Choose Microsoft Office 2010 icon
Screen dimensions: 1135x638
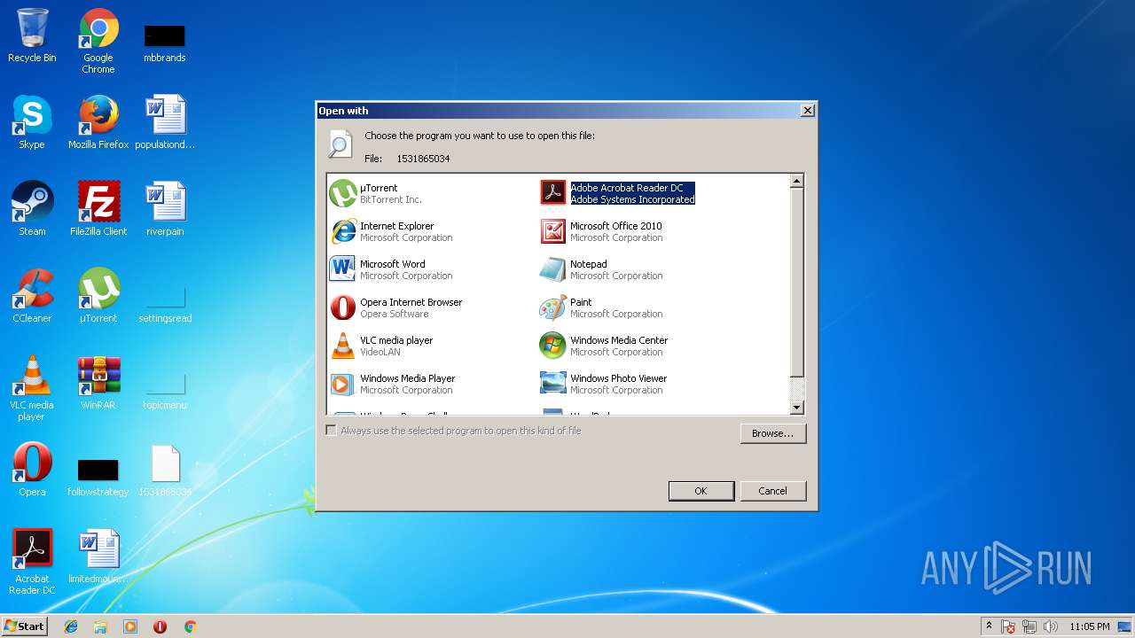click(552, 231)
